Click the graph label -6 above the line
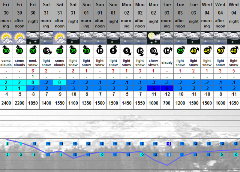The width and height of the screenshot is (240, 172). pyautogui.click(x=169, y=144)
